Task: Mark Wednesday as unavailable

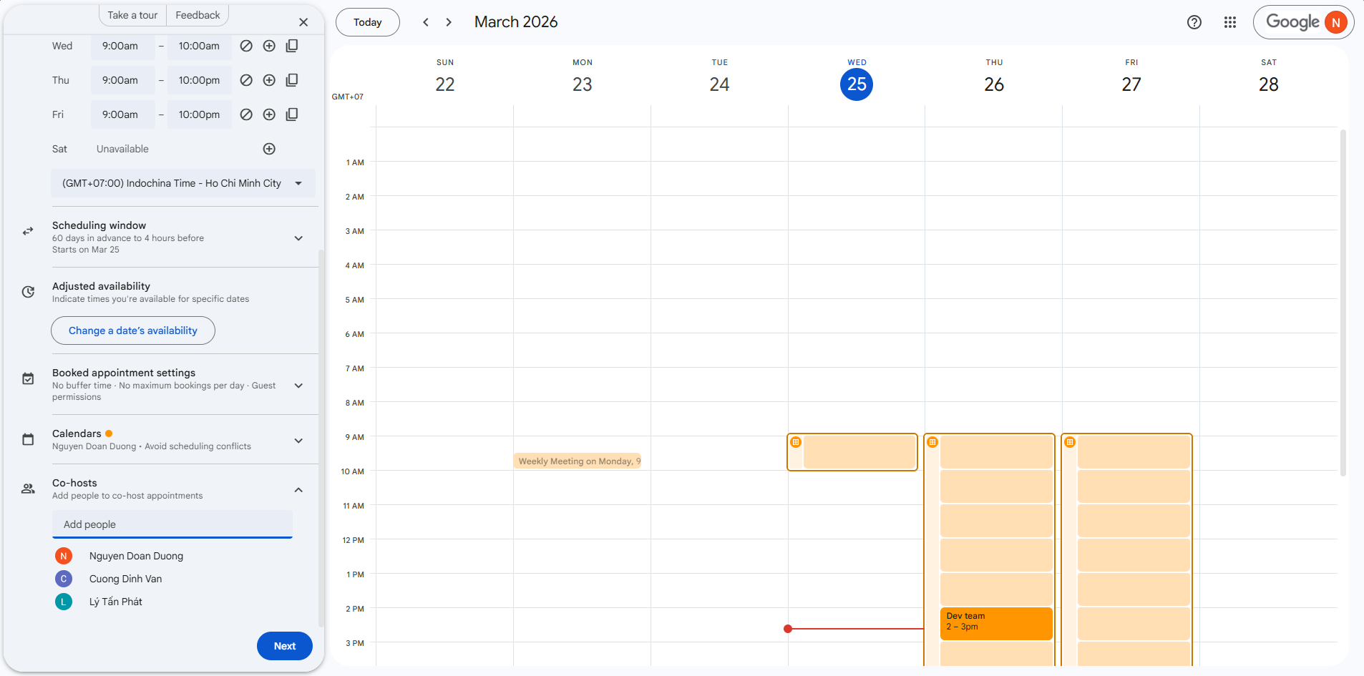Action: (246, 46)
